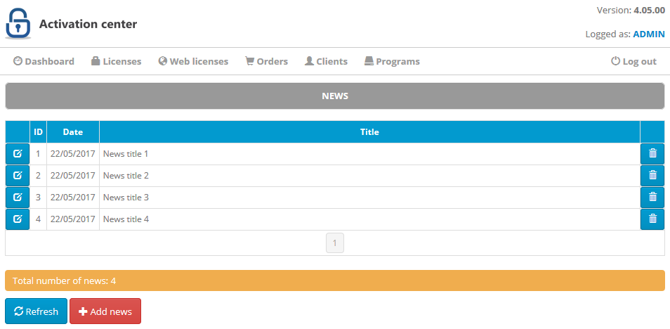Click the ADMIN user link

(x=649, y=34)
